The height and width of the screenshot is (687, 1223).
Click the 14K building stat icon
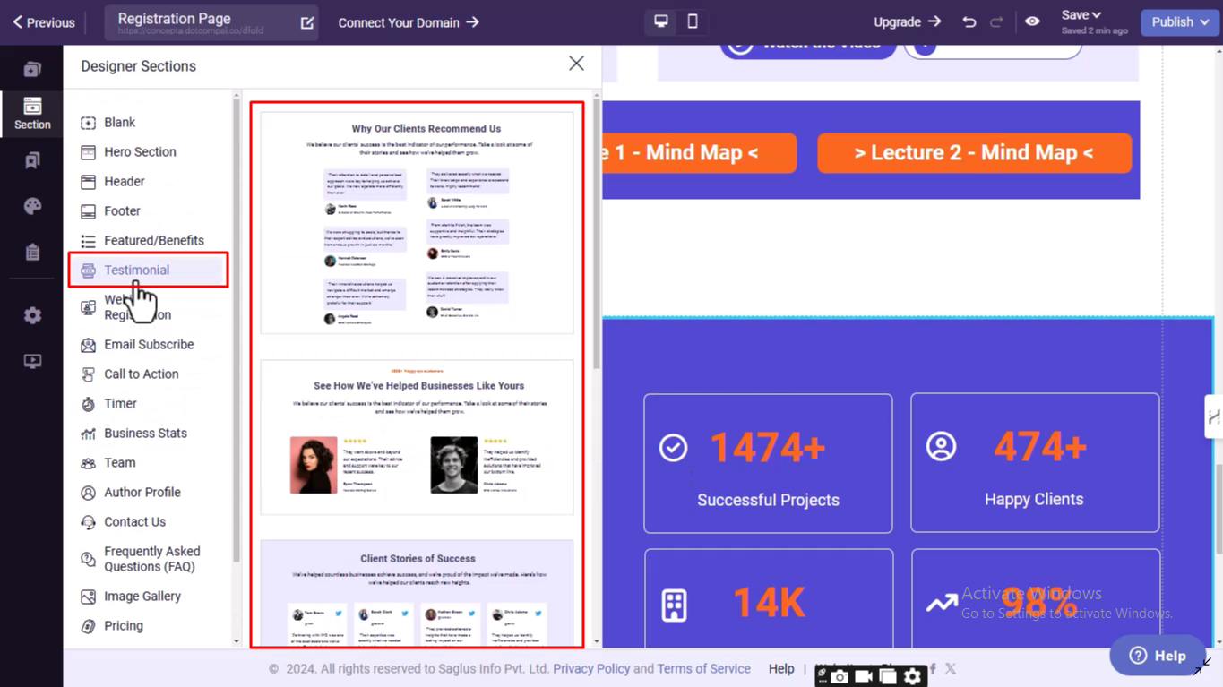(674, 605)
